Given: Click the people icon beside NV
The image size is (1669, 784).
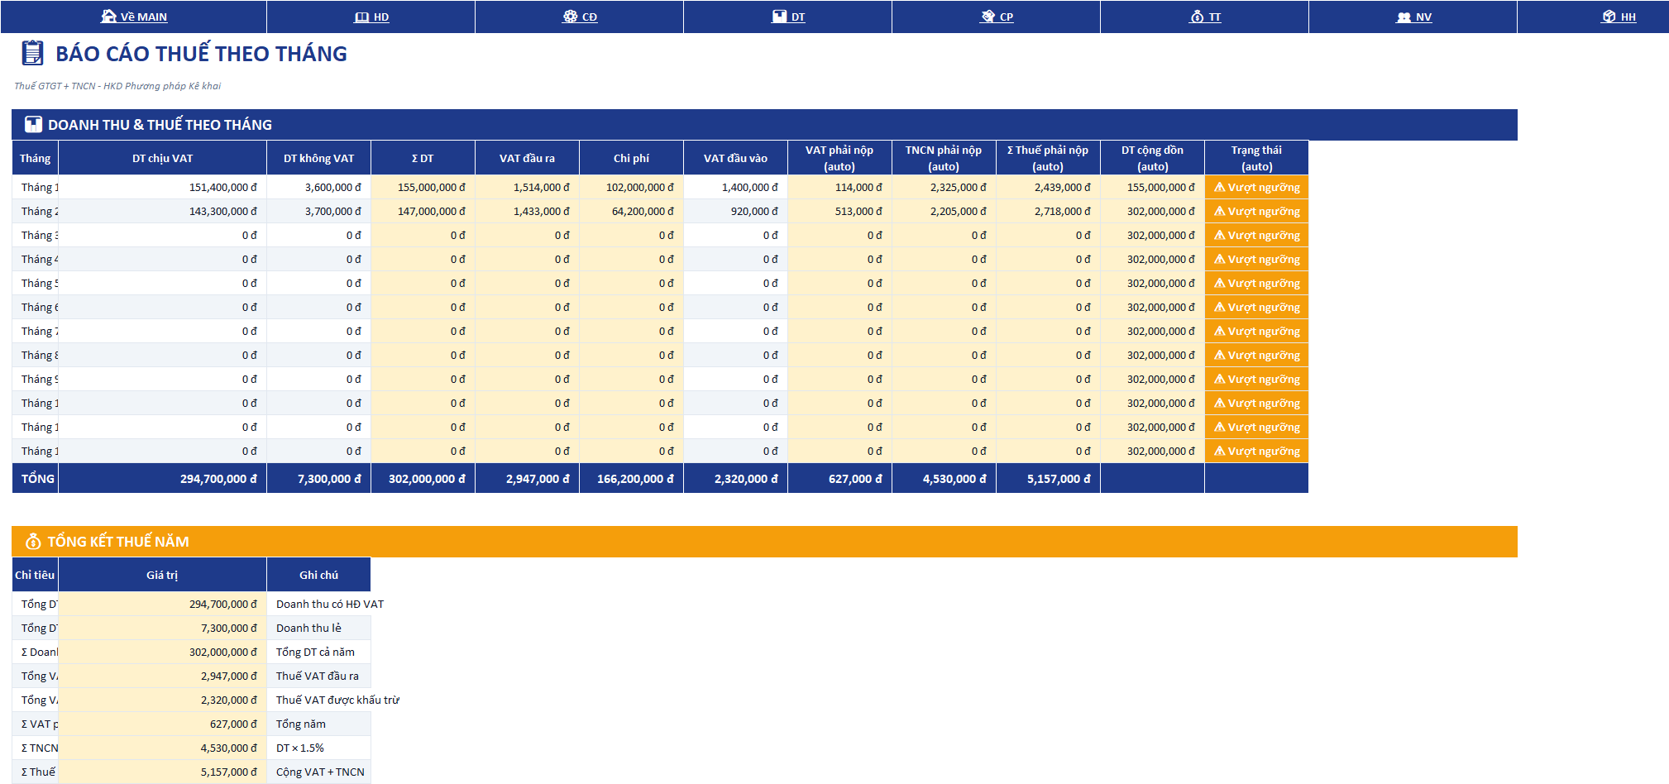Looking at the screenshot, I should tap(1404, 17).
